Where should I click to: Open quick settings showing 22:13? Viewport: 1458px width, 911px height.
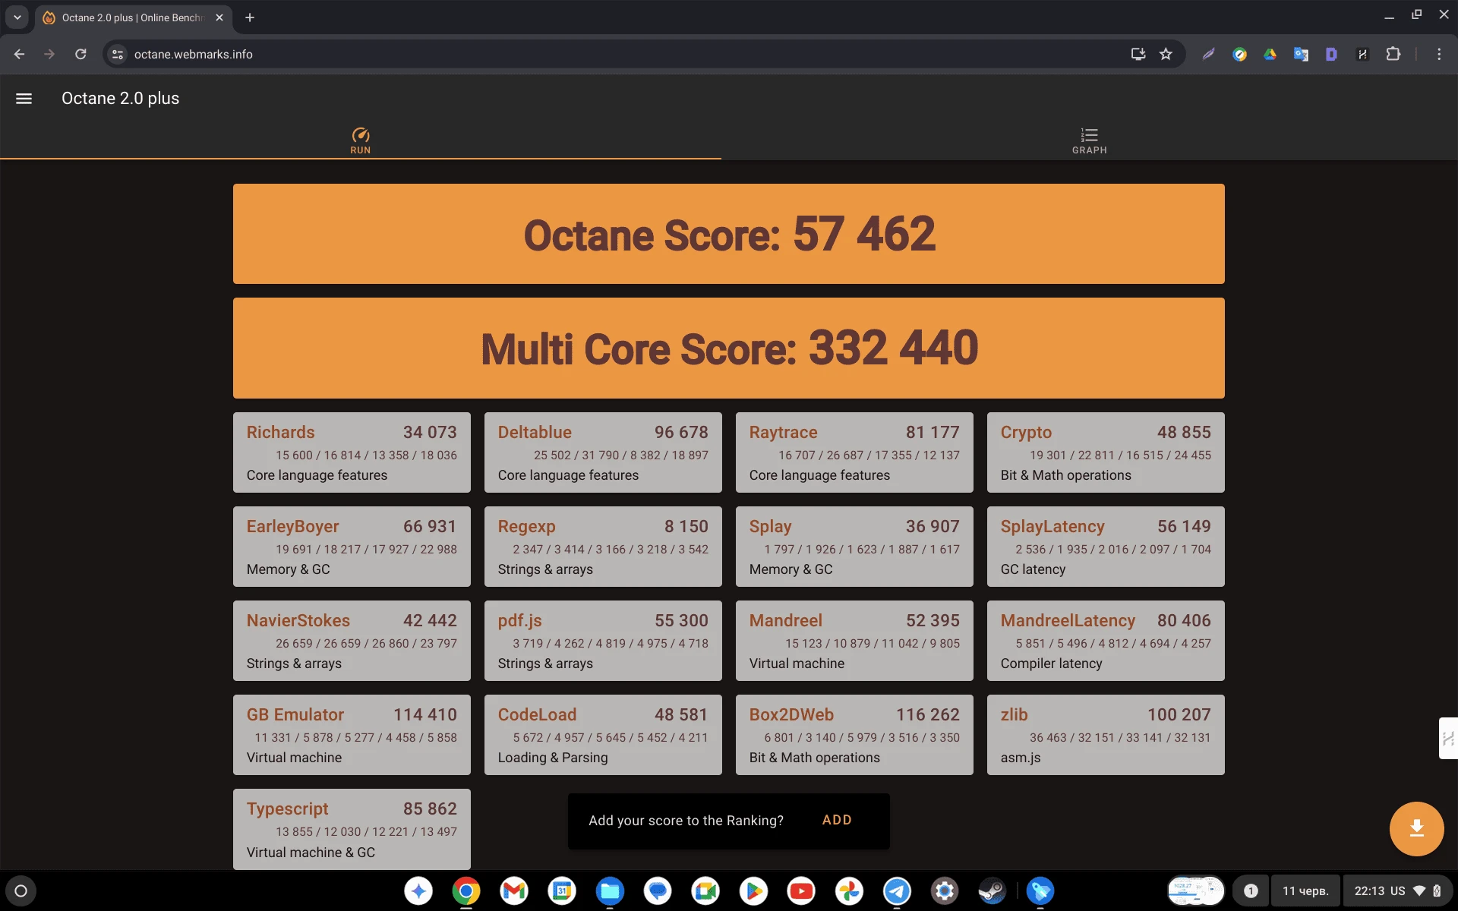pos(1397,891)
